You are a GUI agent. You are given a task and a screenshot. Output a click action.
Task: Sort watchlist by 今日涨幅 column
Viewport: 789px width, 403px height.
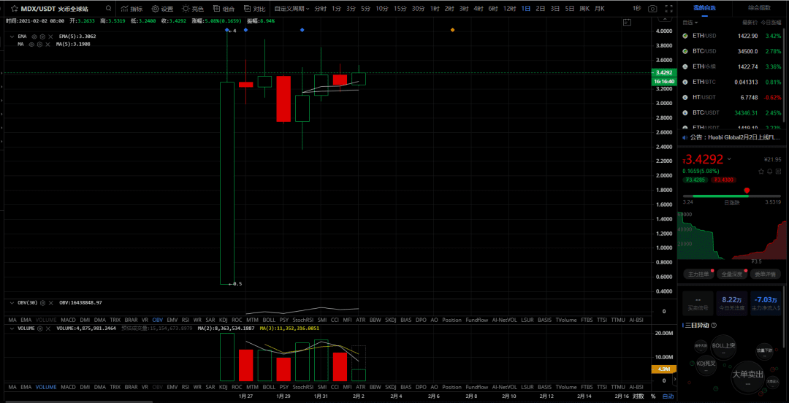coord(771,23)
